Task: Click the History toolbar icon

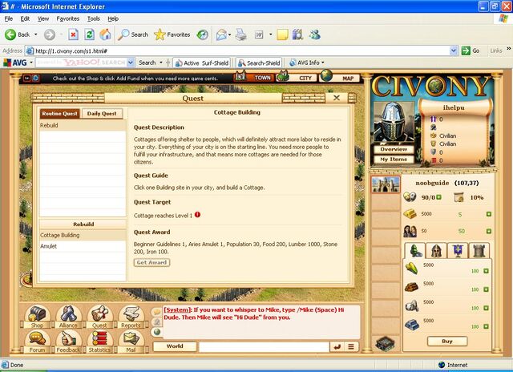Action: [x=203, y=34]
